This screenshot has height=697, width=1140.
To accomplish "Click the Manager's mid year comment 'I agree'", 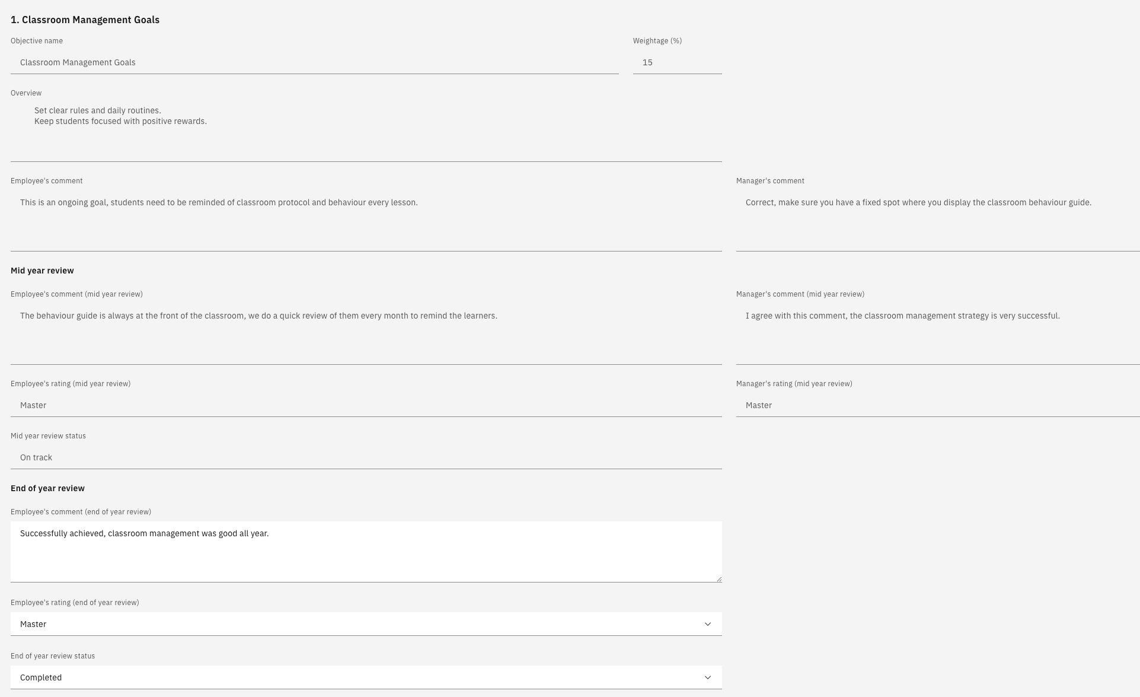I will pos(938,334).
